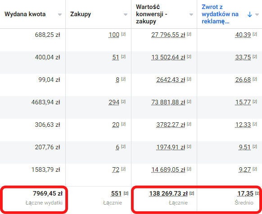
Task: Click the [2] footnote next to 9,27
Action: click(255, 169)
